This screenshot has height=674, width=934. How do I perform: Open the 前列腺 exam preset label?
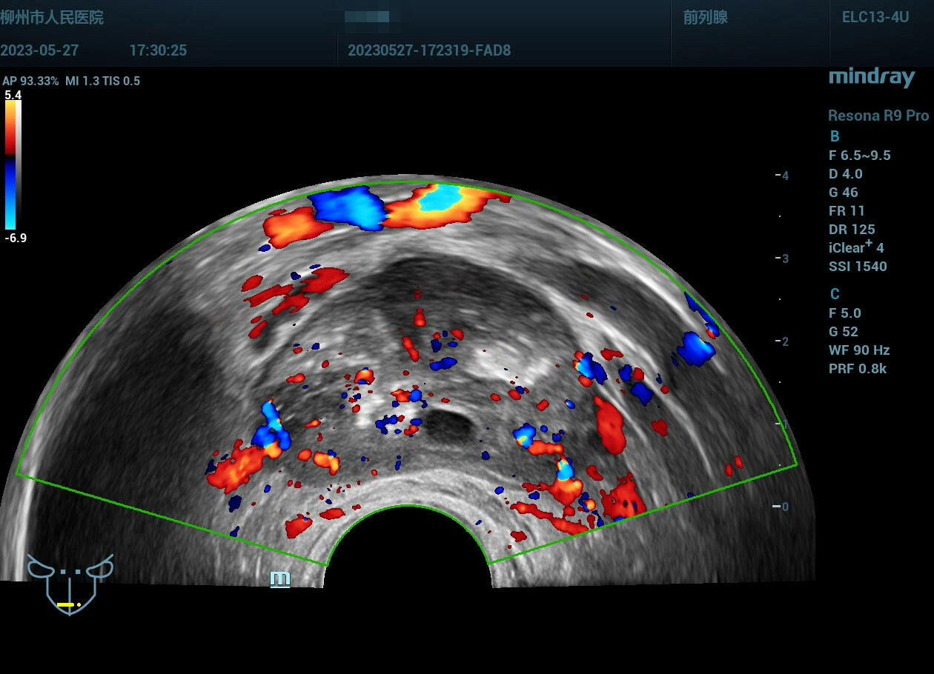pyautogui.click(x=705, y=18)
